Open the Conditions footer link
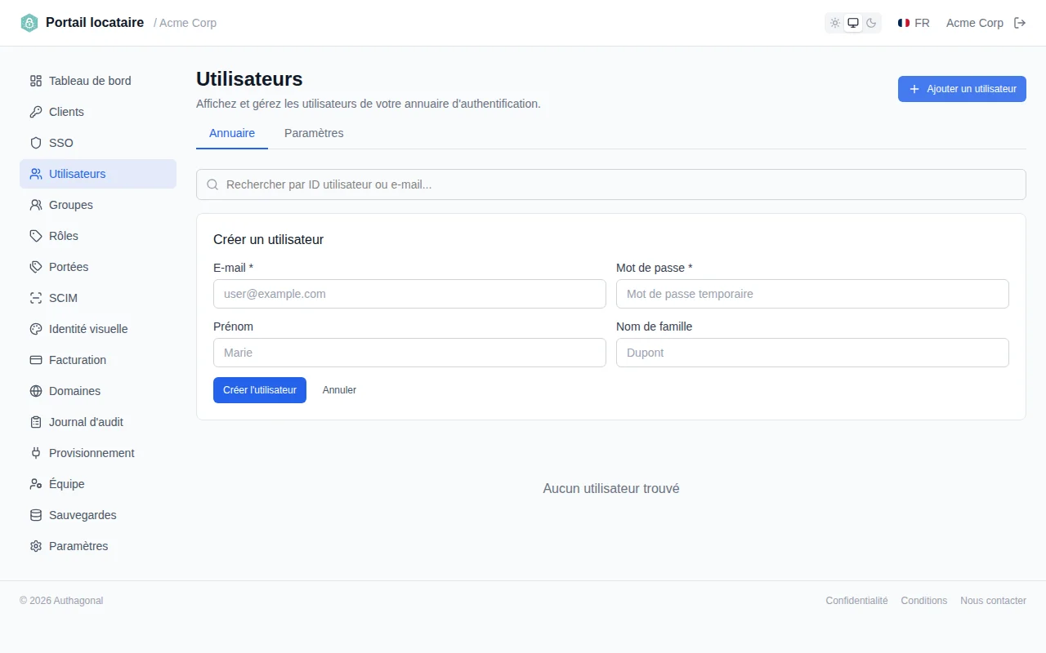This screenshot has height=653, width=1046. tap(924, 601)
